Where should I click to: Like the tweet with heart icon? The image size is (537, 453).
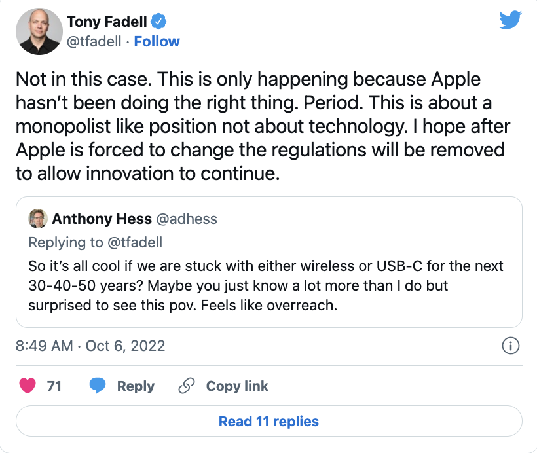click(28, 386)
